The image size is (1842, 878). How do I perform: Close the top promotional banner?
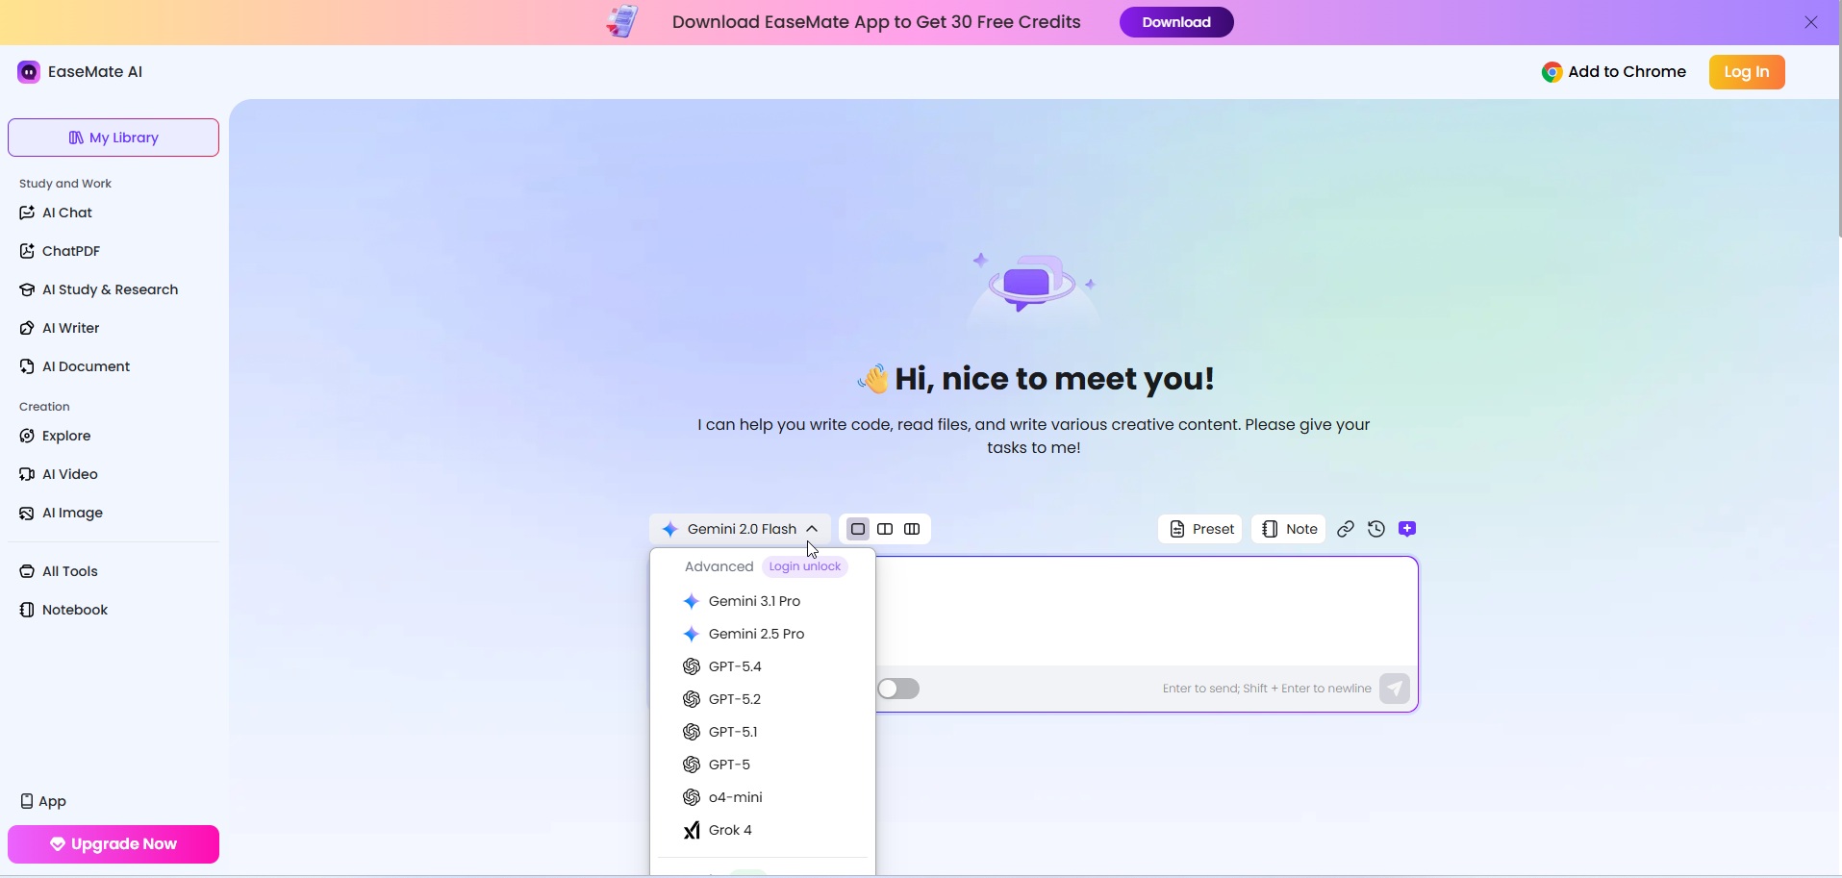point(1811,22)
